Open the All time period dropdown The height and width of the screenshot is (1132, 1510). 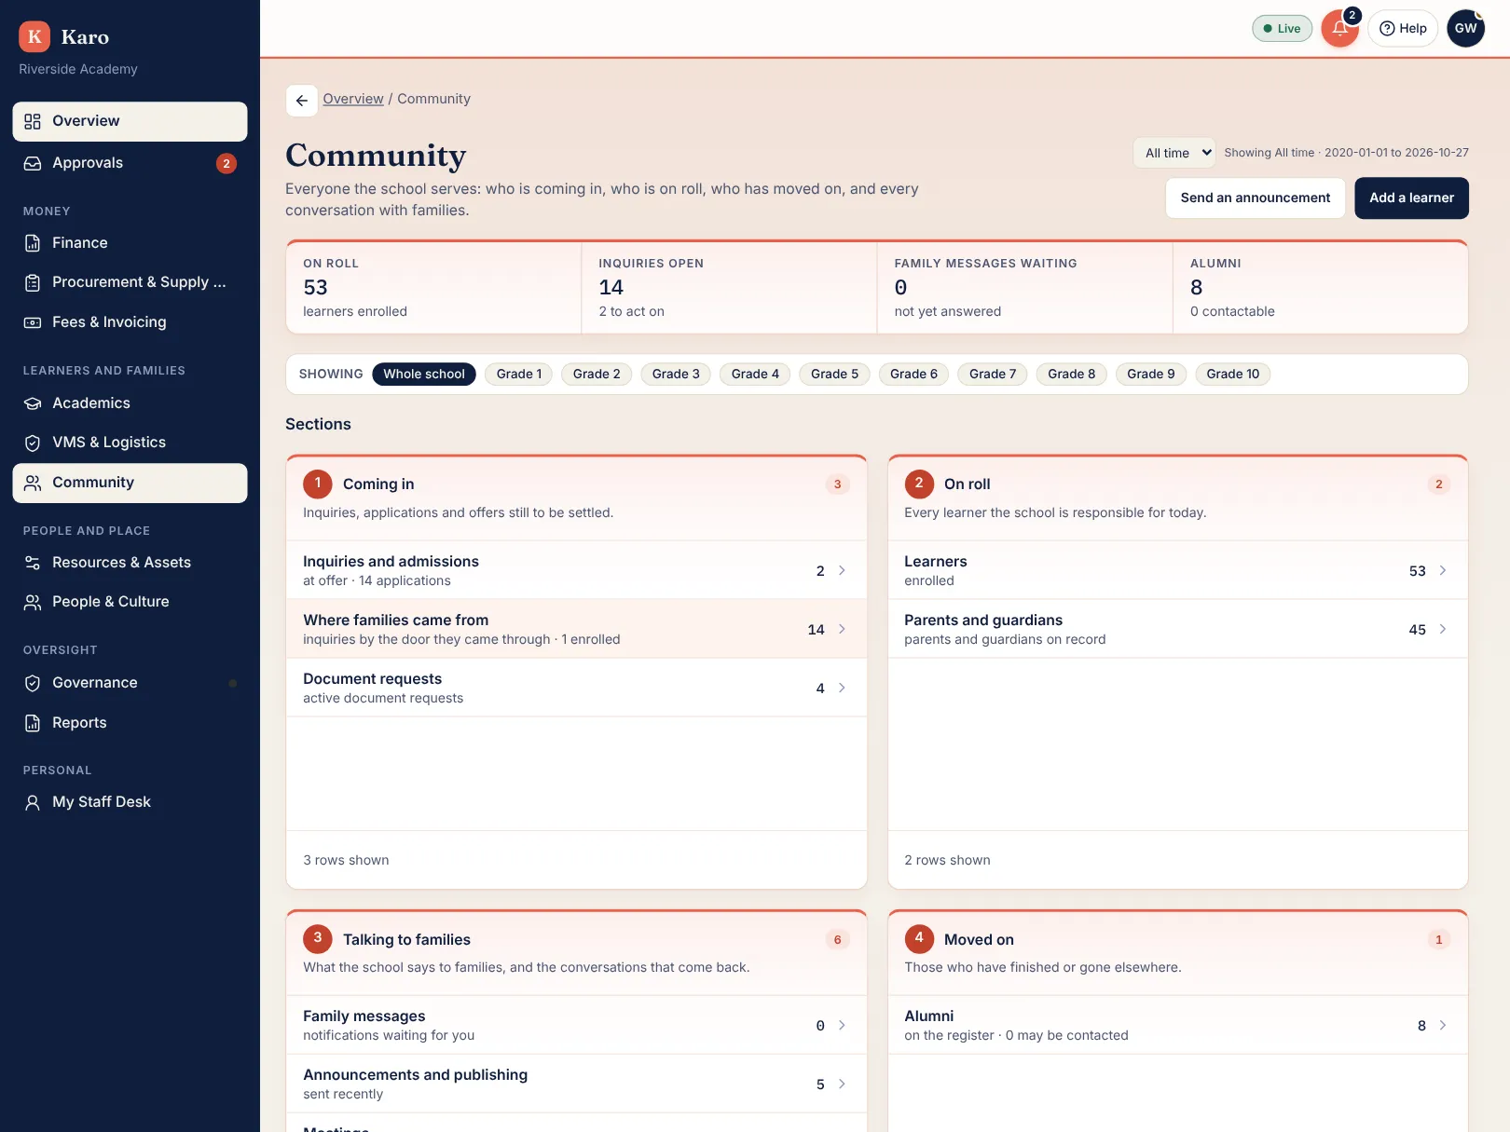(1174, 153)
